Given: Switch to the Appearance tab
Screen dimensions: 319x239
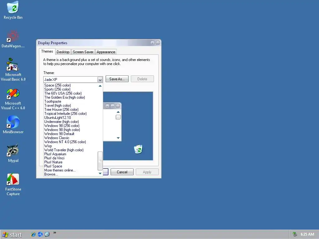Looking at the screenshot, I should coord(106,52).
